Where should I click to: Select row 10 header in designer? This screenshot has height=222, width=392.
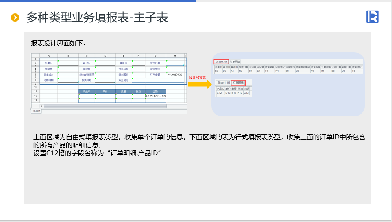[35, 87]
